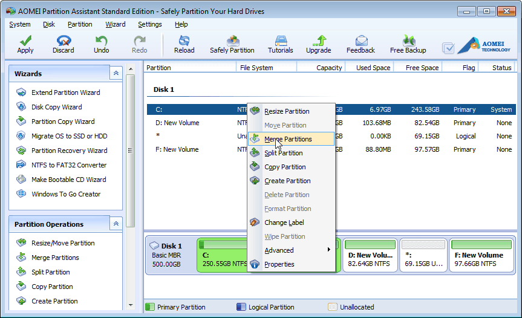Start Migrate OS to SSD or HDD
522x318 pixels.
[69, 136]
